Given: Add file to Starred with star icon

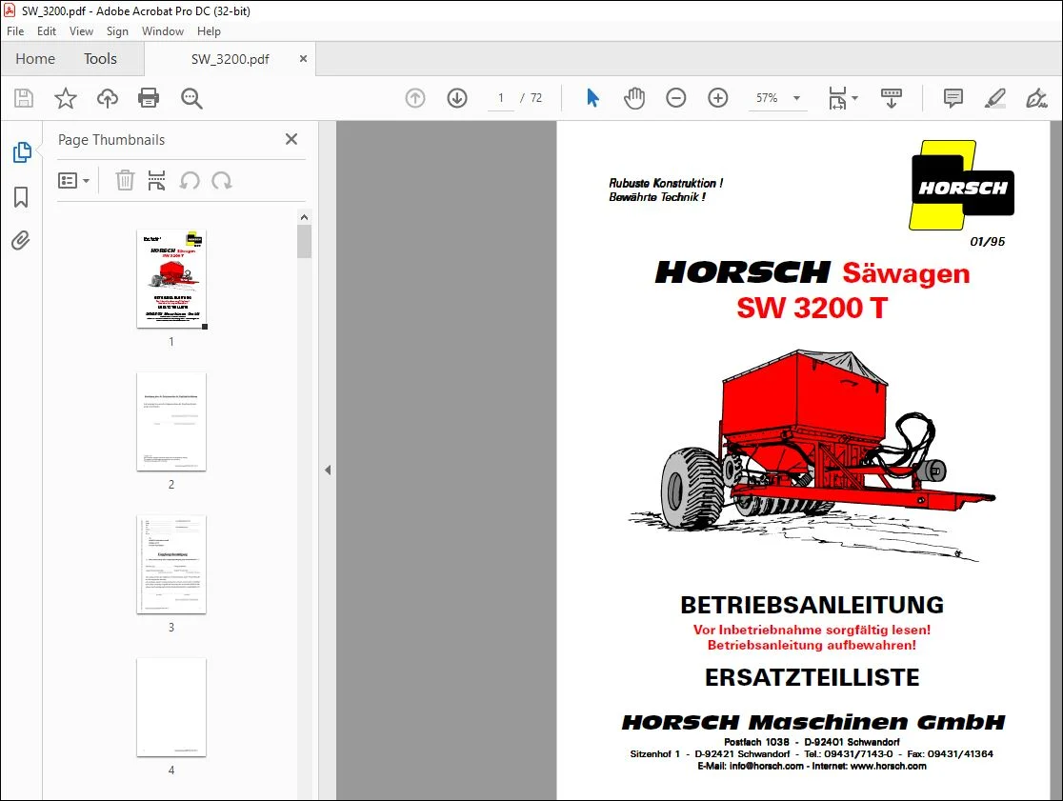Looking at the screenshot, I should [x=66, y=98].
